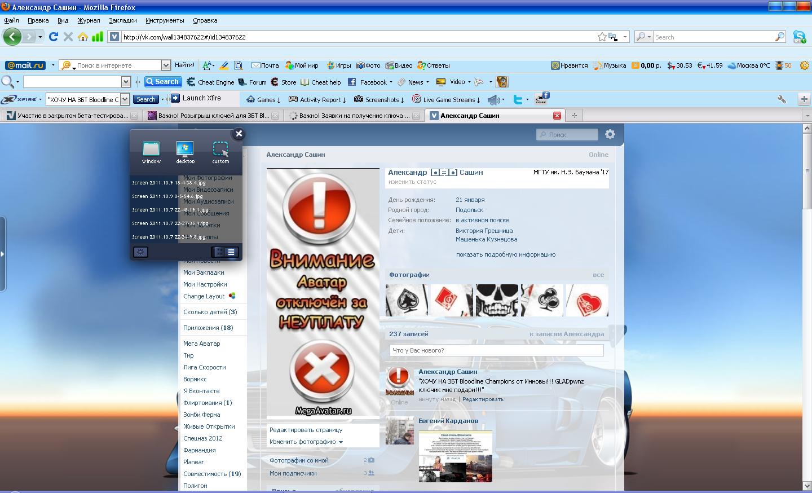The height and width of the screenshot is (493, 812).
Task: Bookmark page with the star icon
Action: pyautogui.click(x=602, y=37)
